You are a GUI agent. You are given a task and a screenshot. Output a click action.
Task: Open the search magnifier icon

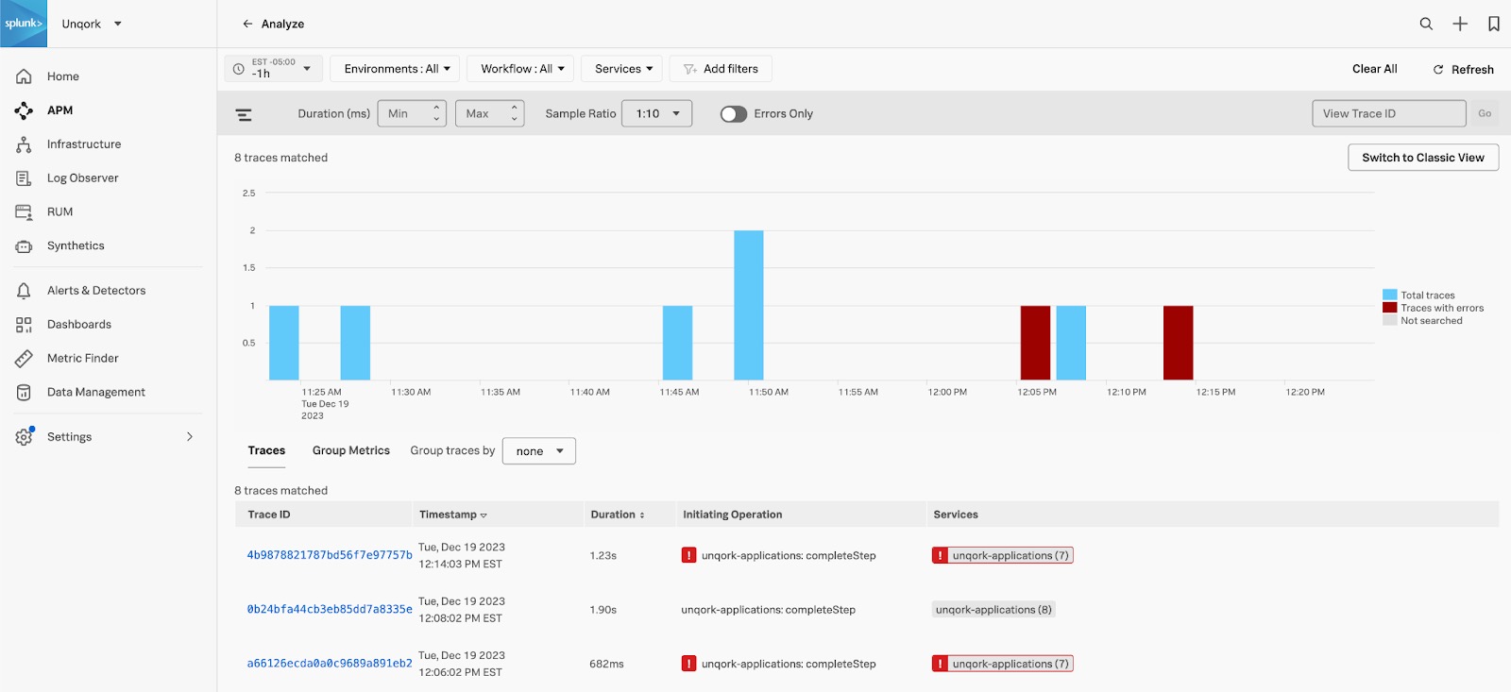(x=1426, y=24)
